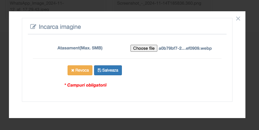This screenshot has width=259, height=130.
Task: Click the pencil edit icon beside Incarca imagine
Action: (x=33, y=27)
